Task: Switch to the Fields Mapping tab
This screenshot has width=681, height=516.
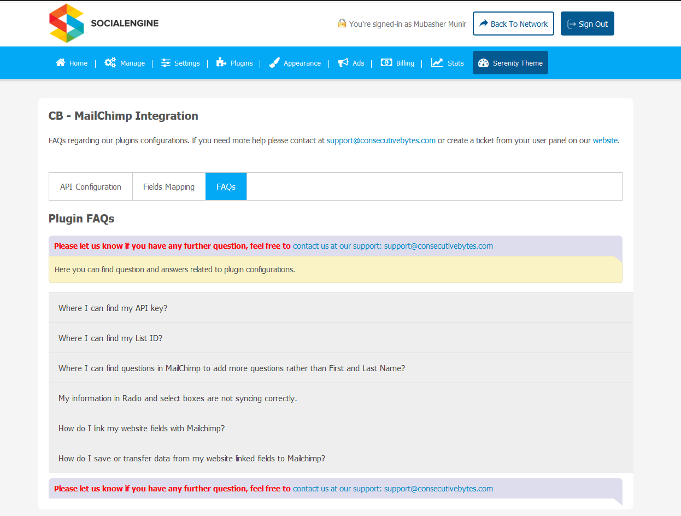Action: tap(169, 187)
